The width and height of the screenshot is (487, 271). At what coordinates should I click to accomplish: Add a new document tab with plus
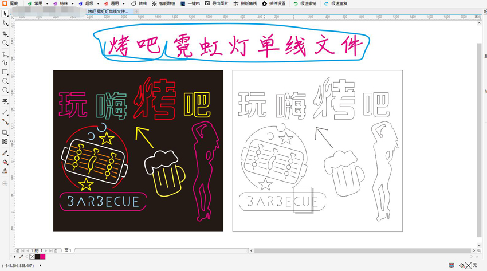tap(136, 11)
